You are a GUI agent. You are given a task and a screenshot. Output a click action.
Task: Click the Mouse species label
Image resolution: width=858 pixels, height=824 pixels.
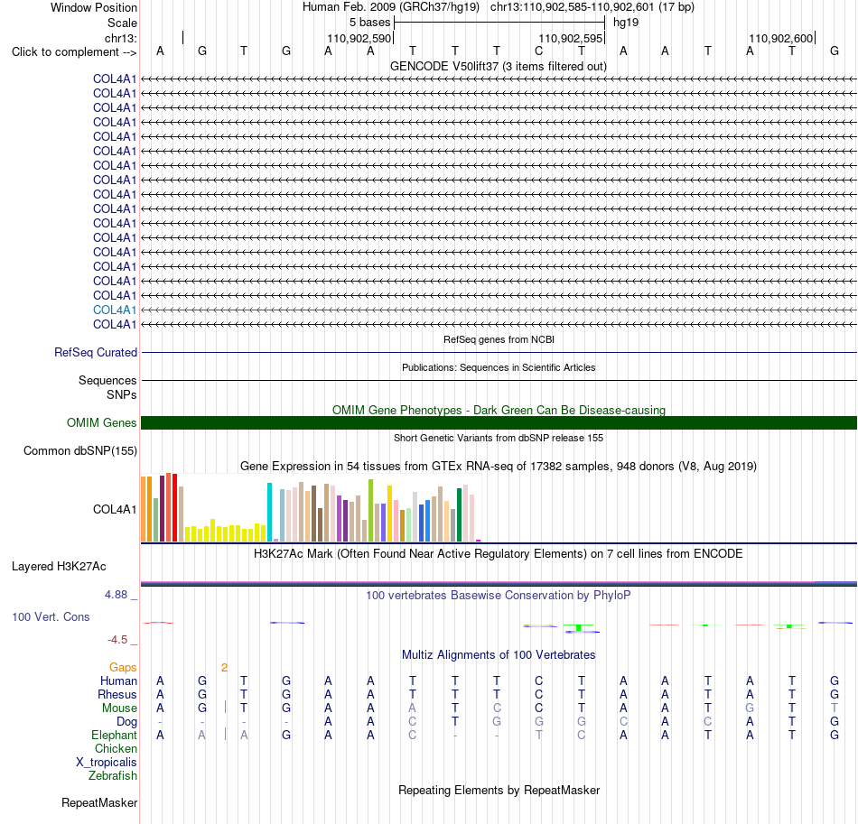[119, 708]
